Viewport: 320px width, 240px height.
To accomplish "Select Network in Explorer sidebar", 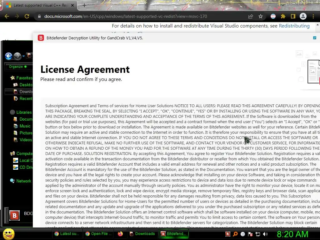I will (21, 181).
